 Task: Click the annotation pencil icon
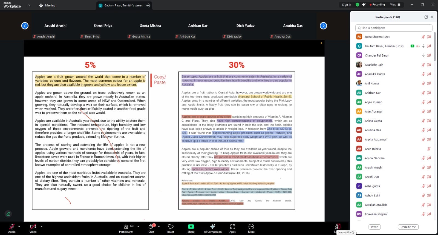(8, 214)
